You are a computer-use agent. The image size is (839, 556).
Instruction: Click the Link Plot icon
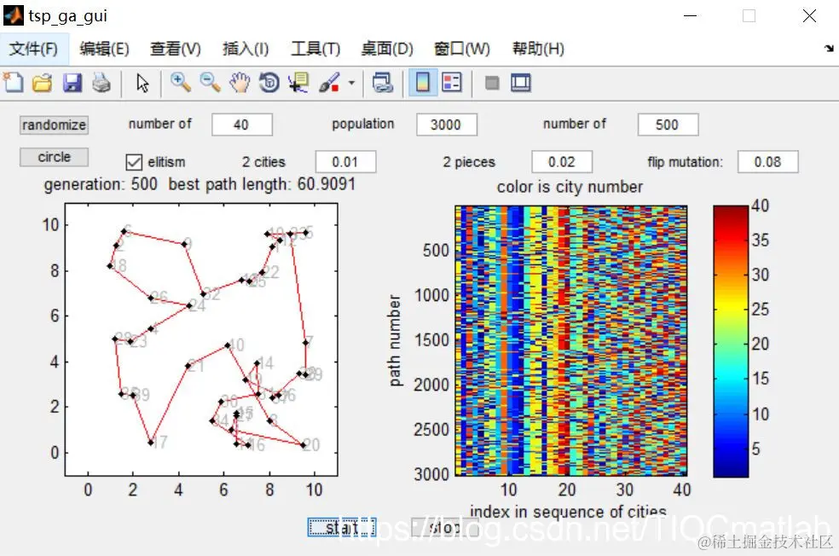383,83
